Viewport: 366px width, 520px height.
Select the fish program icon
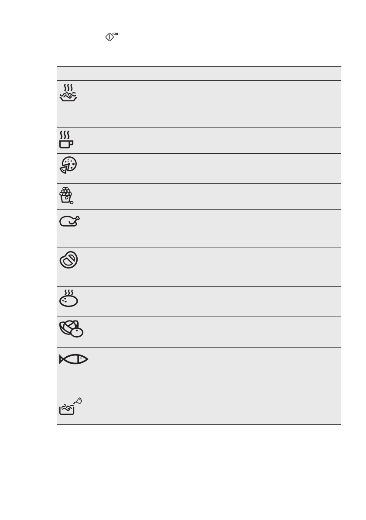[73, 359]
